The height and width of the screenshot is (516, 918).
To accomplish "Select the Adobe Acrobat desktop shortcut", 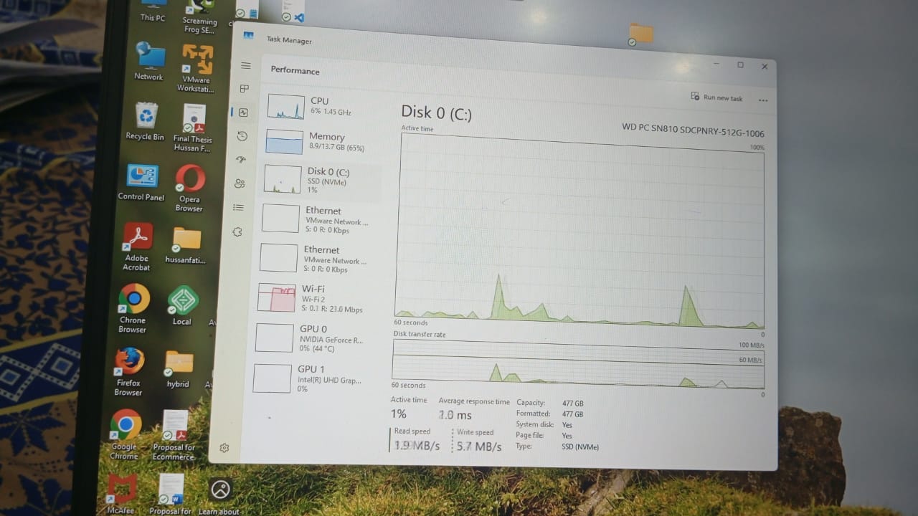I will coord(137,247).
